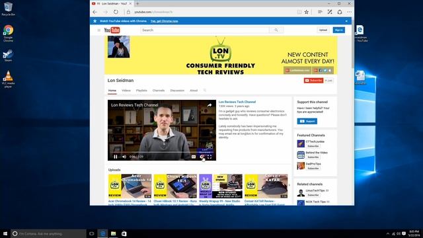Switch the video to fullscreen
This screenshot has height=238, width=423.
pyautogui.click(x=210, y=157)
